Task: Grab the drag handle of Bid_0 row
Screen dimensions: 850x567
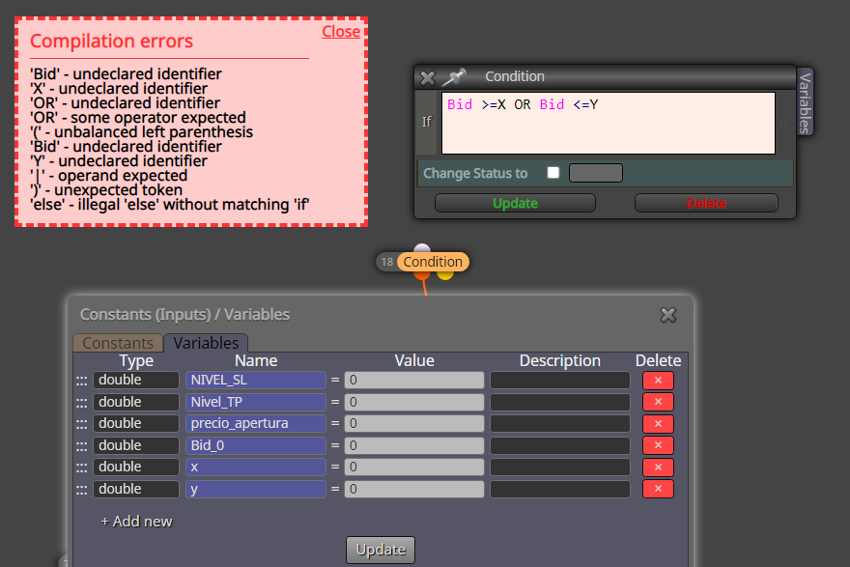Action: 82,446
